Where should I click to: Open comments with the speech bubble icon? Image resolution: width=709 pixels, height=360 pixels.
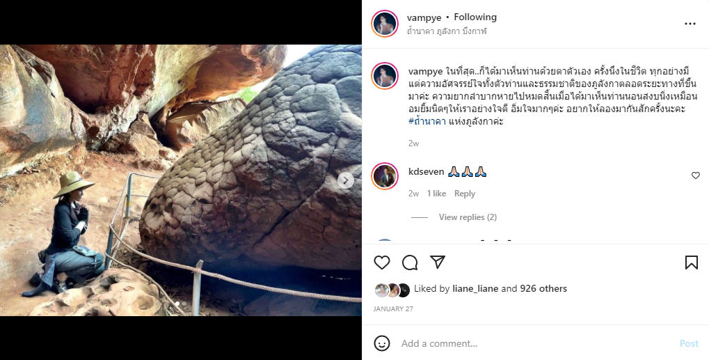(x=410, y=263)
